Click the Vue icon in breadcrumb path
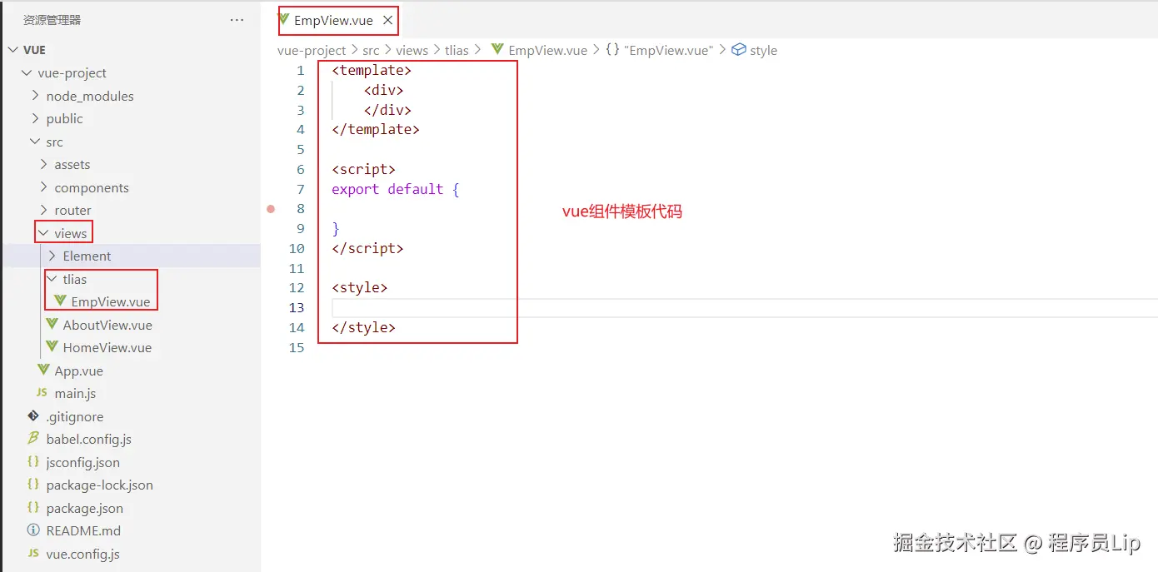This screenshot has height=572, width=1158. coord(498,49)
